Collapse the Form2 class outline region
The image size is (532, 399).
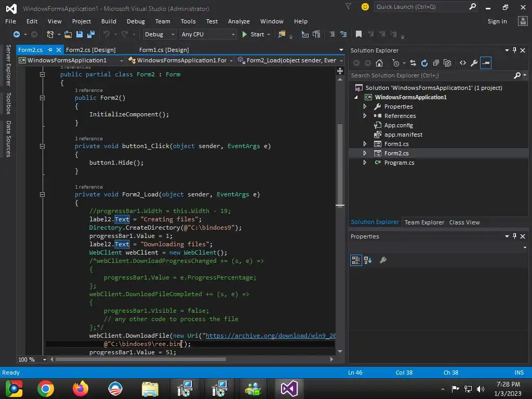(x=43, y=74)
